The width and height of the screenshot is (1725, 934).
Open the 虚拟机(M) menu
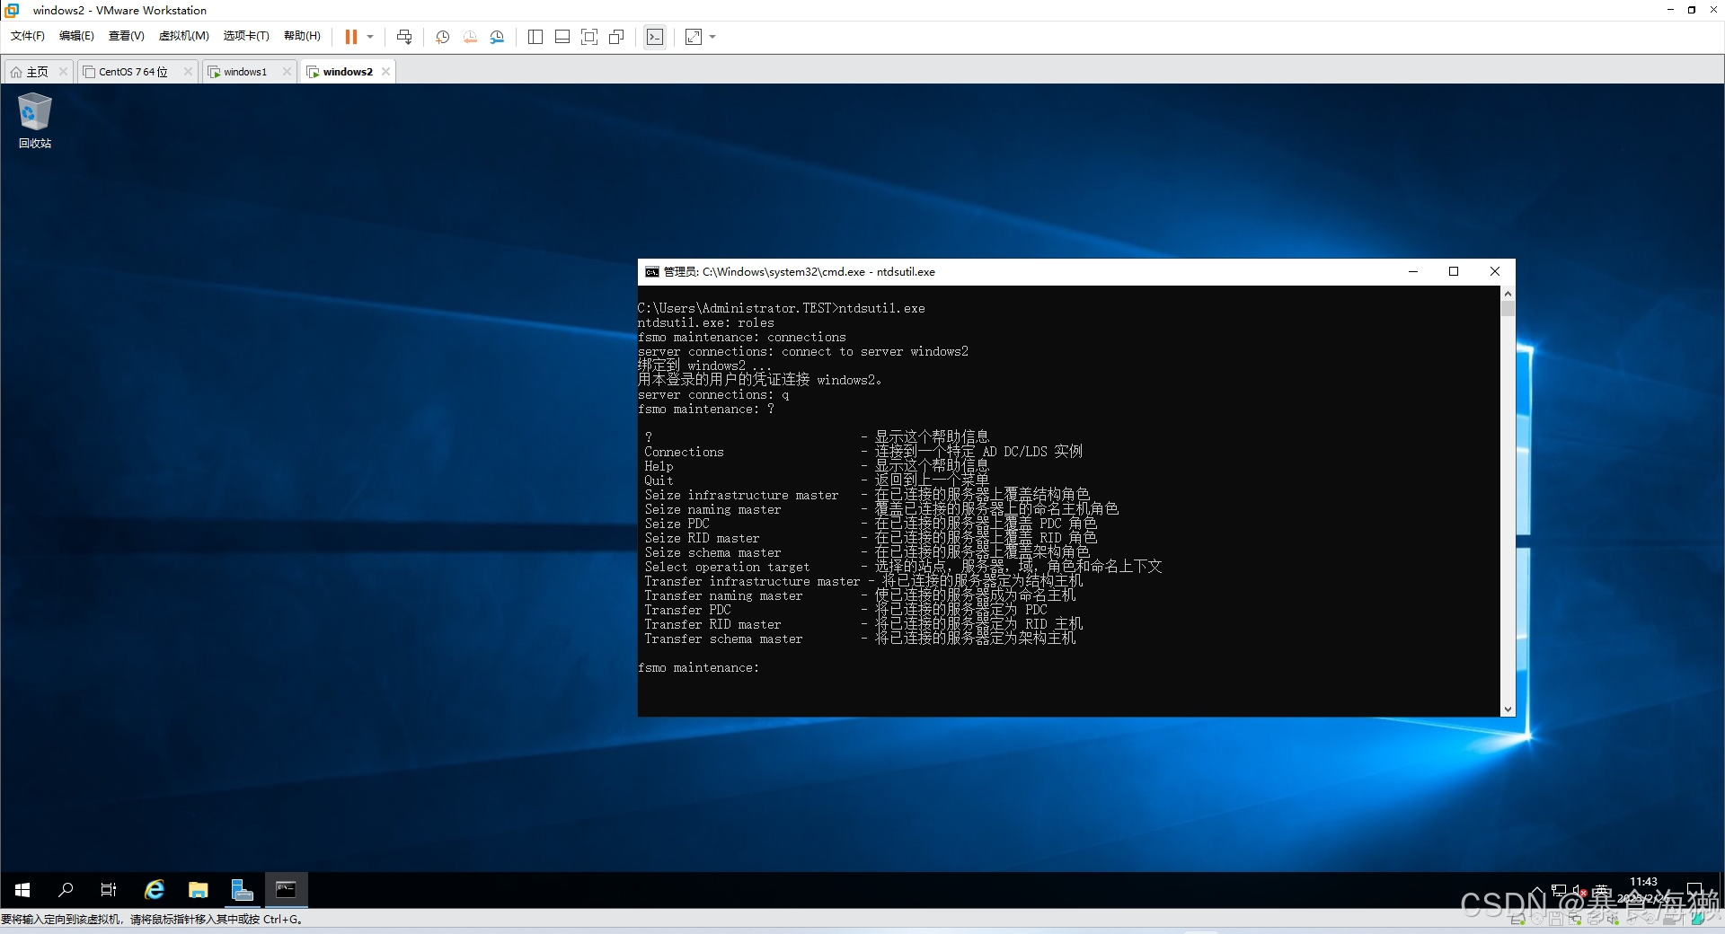(183, 36)
